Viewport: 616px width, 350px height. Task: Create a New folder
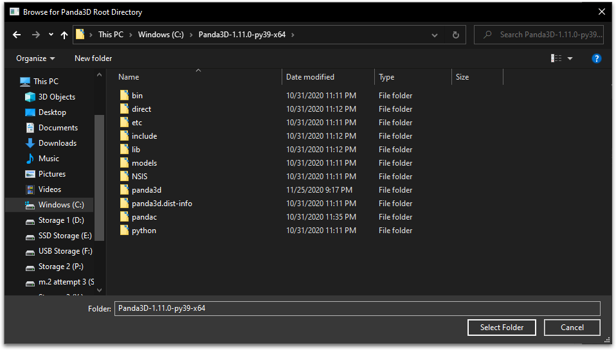click(x=93, y=58)
